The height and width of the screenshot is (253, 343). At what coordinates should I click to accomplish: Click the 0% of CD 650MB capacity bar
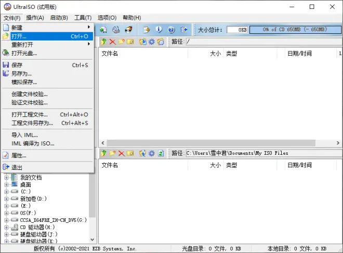pos(295,30)
